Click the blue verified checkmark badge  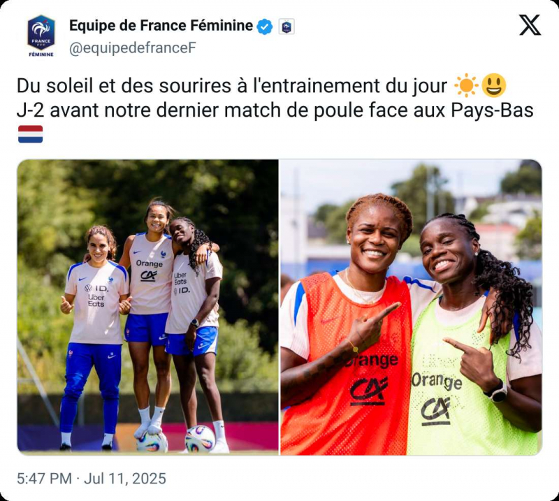click(265, 27)
